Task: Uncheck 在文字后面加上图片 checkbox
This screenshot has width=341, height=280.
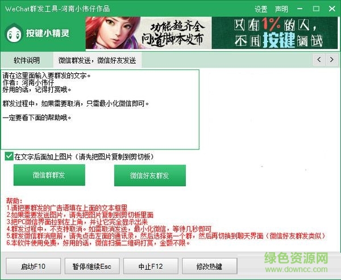Action: [x=9, y=156]
